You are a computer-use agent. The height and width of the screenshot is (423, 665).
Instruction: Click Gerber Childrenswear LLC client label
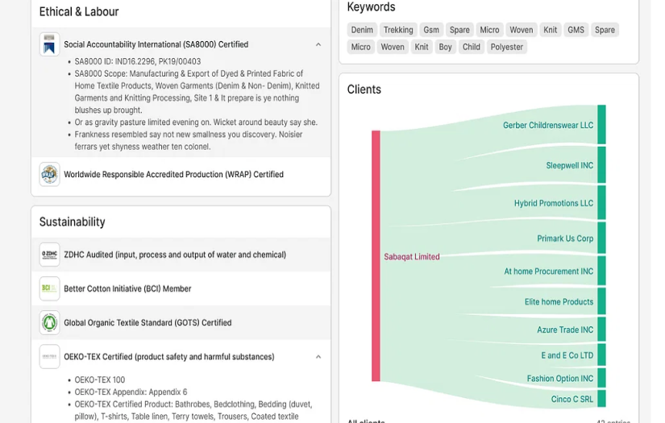pos(548,125)
